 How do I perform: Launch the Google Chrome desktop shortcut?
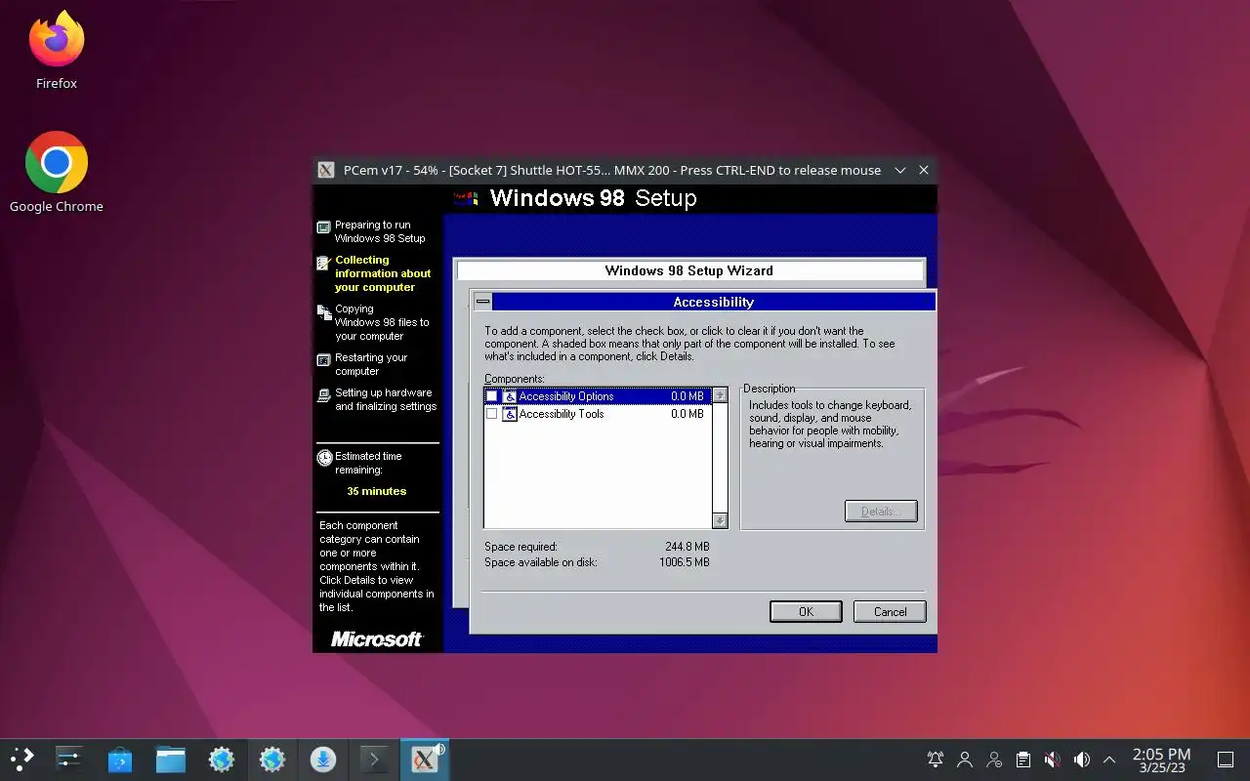point(57,172)
